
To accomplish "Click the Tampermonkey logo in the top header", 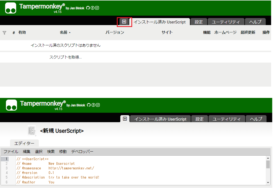I will [11, 8].
